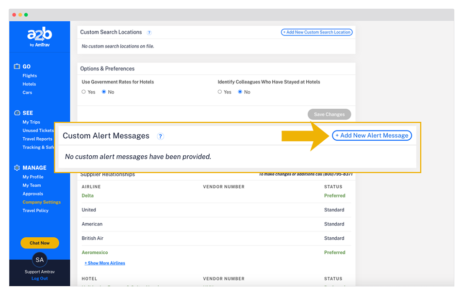Open help icon beside Custom Search Locations
463x295 pixels.
149,33
